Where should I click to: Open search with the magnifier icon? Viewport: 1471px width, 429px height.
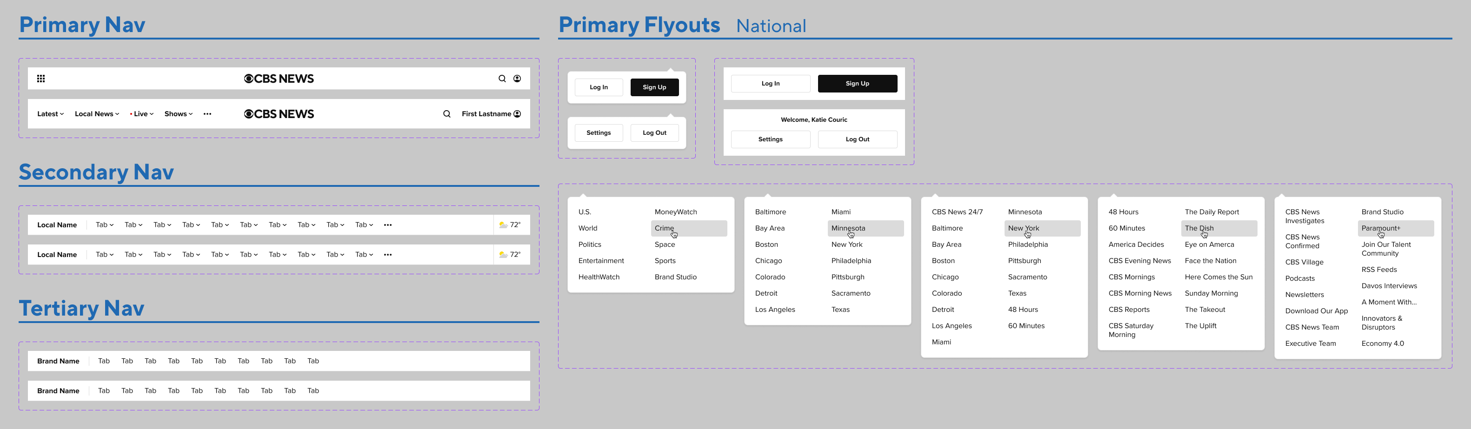[x=502, y=78]
